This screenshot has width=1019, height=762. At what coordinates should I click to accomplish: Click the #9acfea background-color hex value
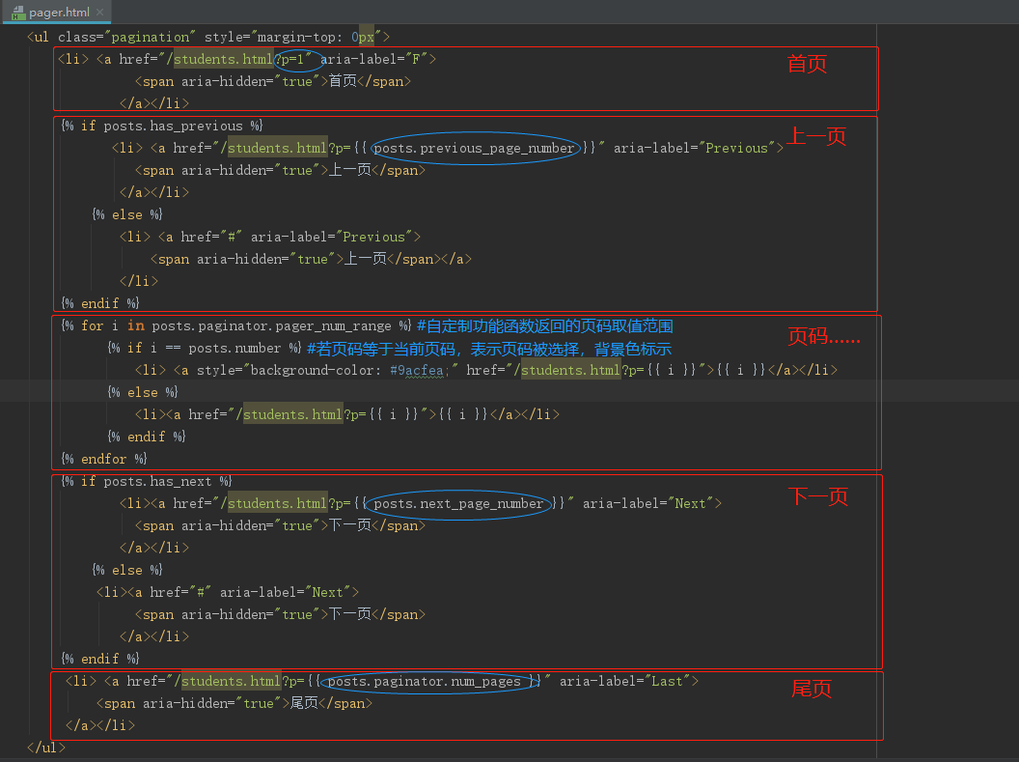point(417,370)
